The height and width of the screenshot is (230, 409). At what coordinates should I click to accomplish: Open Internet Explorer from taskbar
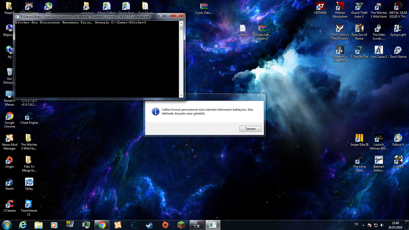point(23,225)
